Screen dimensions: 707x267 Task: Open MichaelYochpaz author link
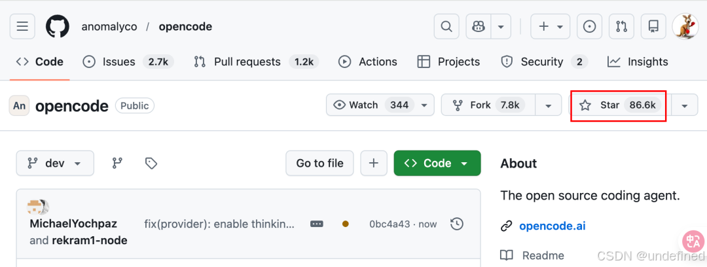point(73,224)
